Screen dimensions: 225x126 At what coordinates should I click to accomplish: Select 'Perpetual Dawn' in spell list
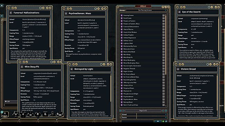coord(129,88)
